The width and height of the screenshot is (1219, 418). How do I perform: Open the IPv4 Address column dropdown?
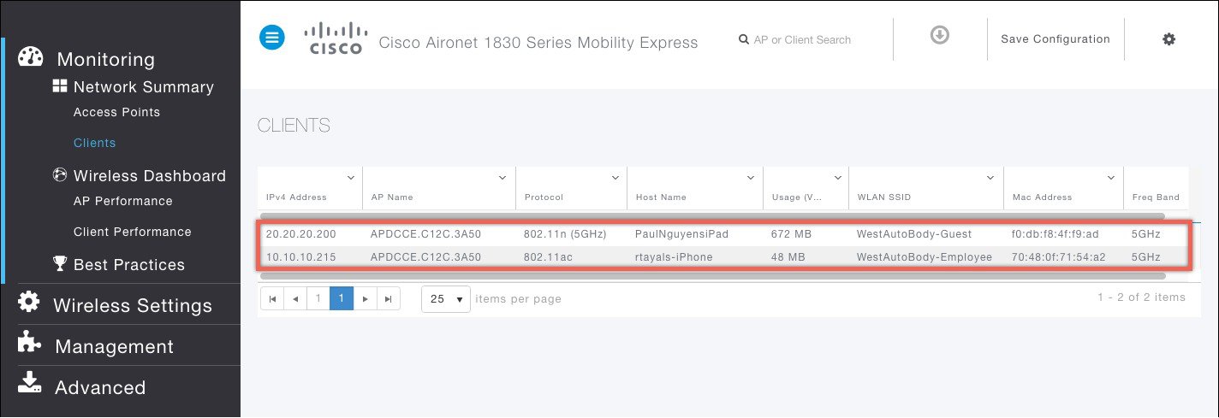pos(350,178)
